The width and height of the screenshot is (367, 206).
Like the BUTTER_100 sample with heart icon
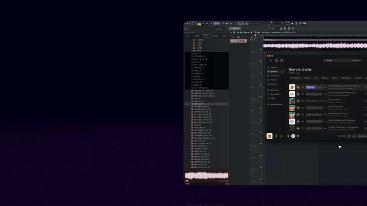(303, 101)
